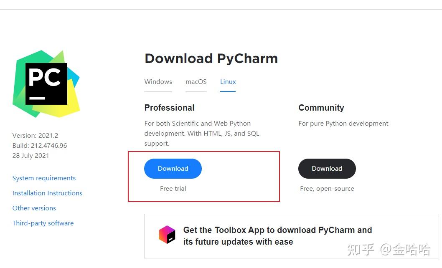Switch to the macOS tab
Image resolution: width=442 pixels, height=268 pixels.
(196, 82)
